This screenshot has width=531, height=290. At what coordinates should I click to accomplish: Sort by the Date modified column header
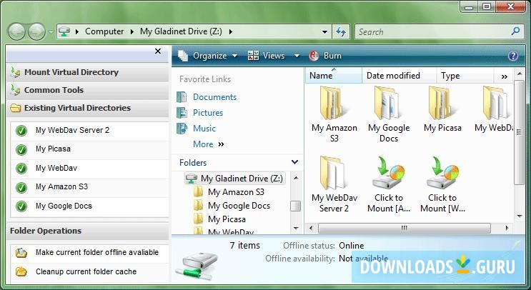399,76
